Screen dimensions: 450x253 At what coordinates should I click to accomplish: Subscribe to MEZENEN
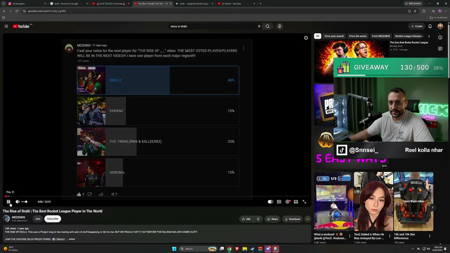[x=53, y=219]
